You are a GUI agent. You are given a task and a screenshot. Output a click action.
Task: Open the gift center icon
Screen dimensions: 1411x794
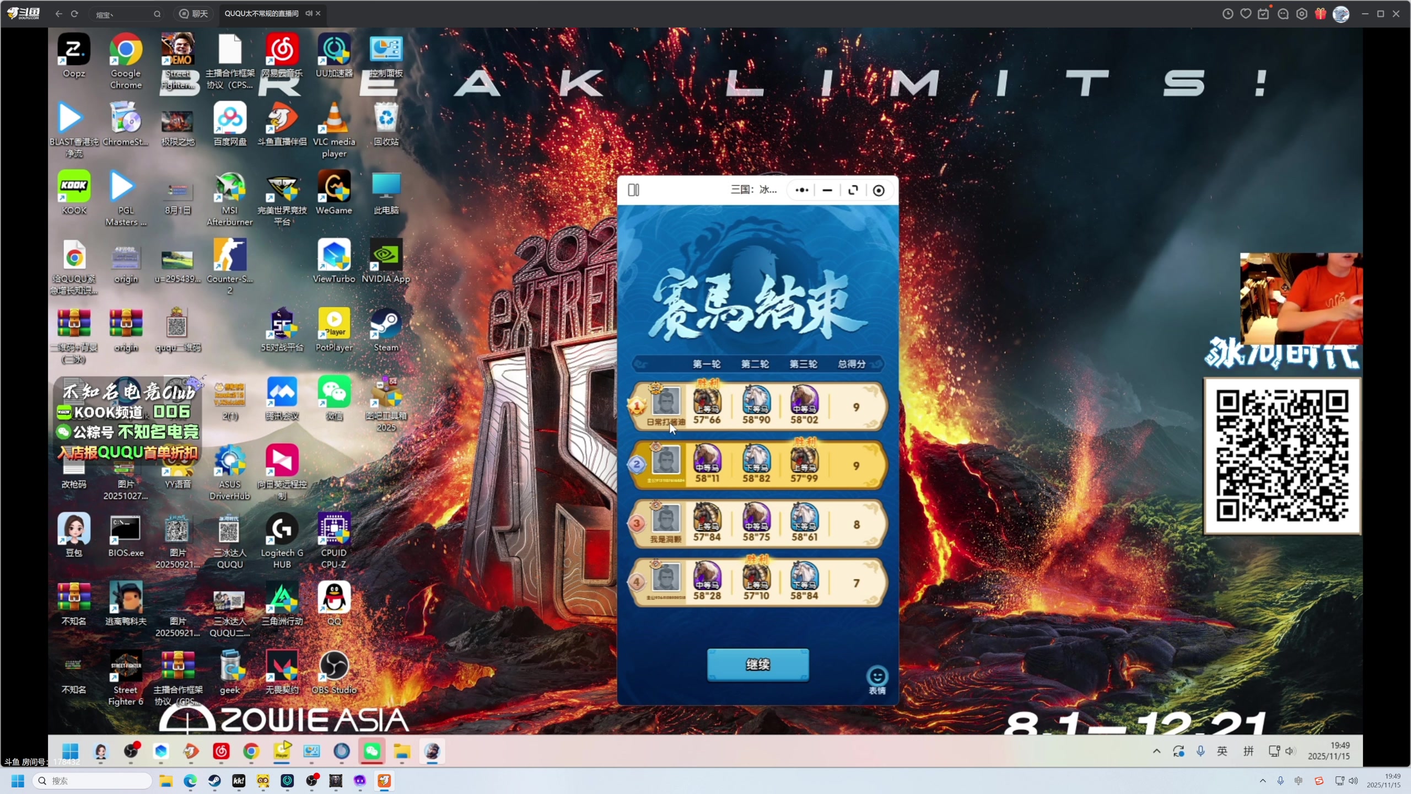point(1321,13)
